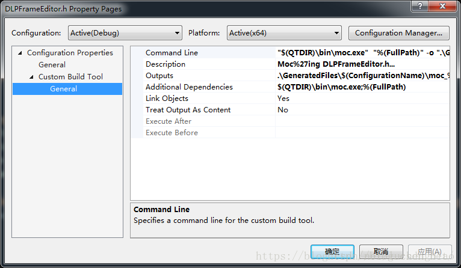461x268 pixels.
Task: Click the Configuration Manager button
Action: tap(398, 33)
